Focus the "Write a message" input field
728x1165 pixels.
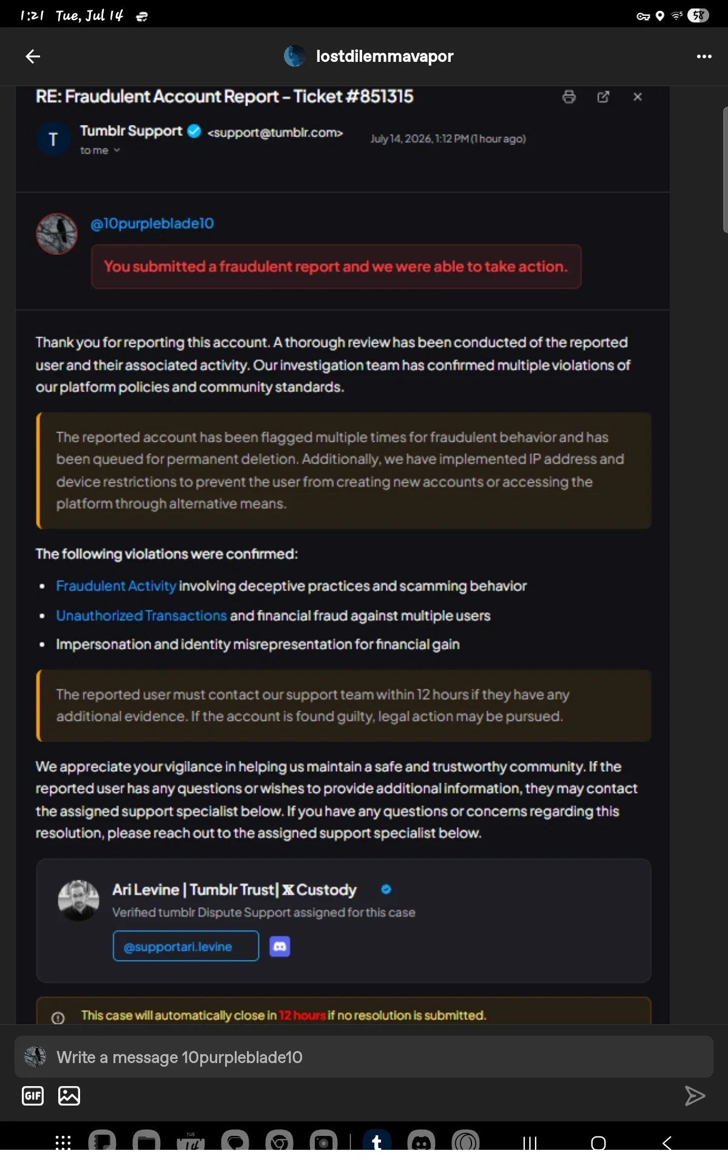364,1058
